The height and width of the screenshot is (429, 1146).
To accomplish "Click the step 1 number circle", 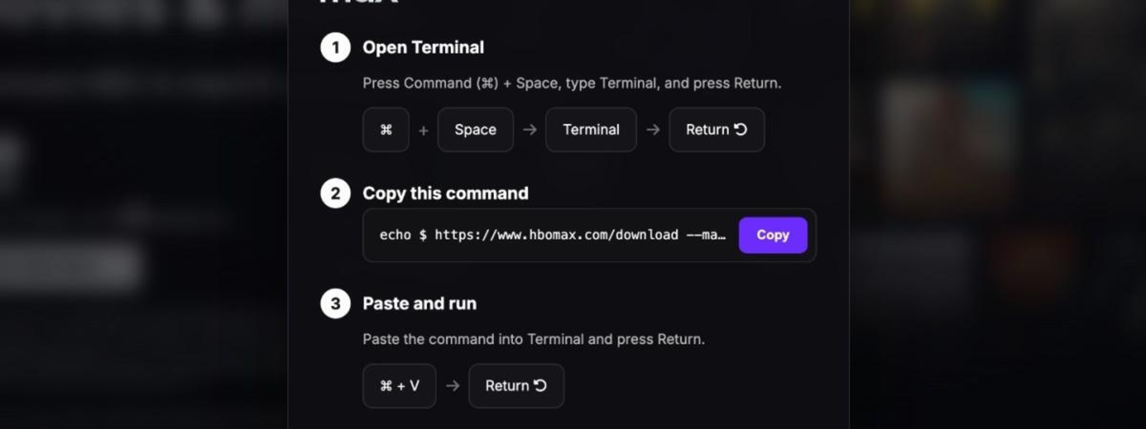I will tap(335, 48).
